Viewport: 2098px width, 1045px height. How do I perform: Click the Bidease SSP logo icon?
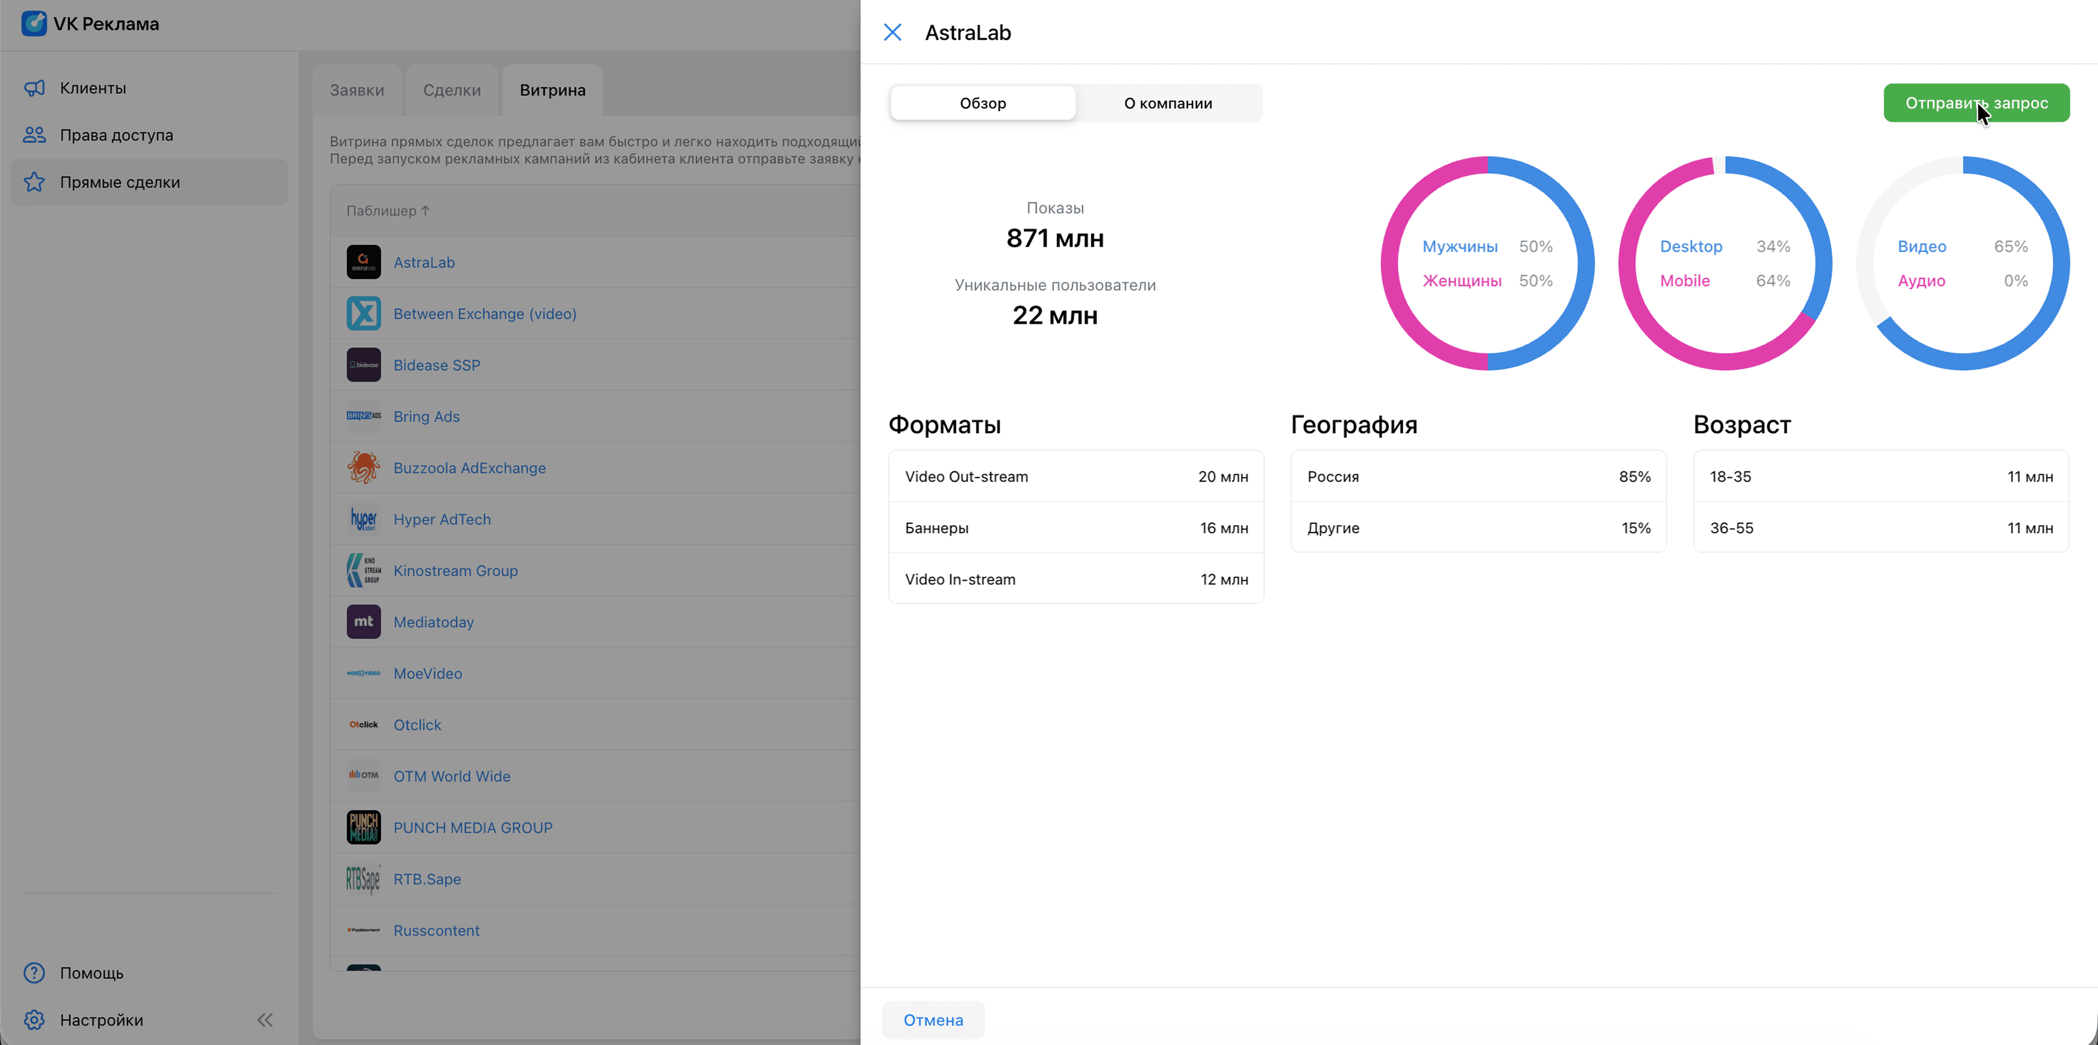click(x=363, y=365)
